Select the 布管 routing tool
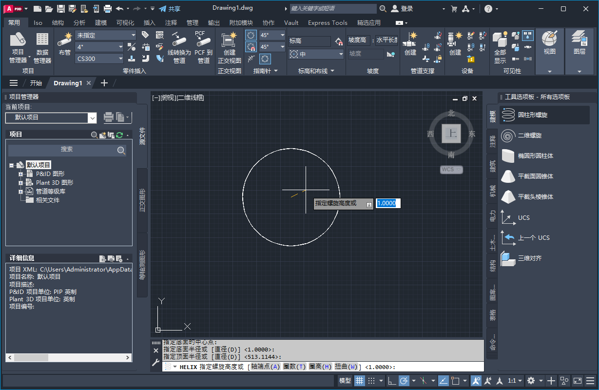 pyautogui.click(x=65, y=47)
